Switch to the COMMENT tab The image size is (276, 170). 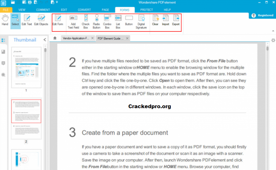click(43, 10)
